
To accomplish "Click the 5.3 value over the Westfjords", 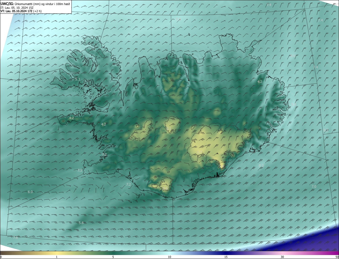I will pos(78,79).
